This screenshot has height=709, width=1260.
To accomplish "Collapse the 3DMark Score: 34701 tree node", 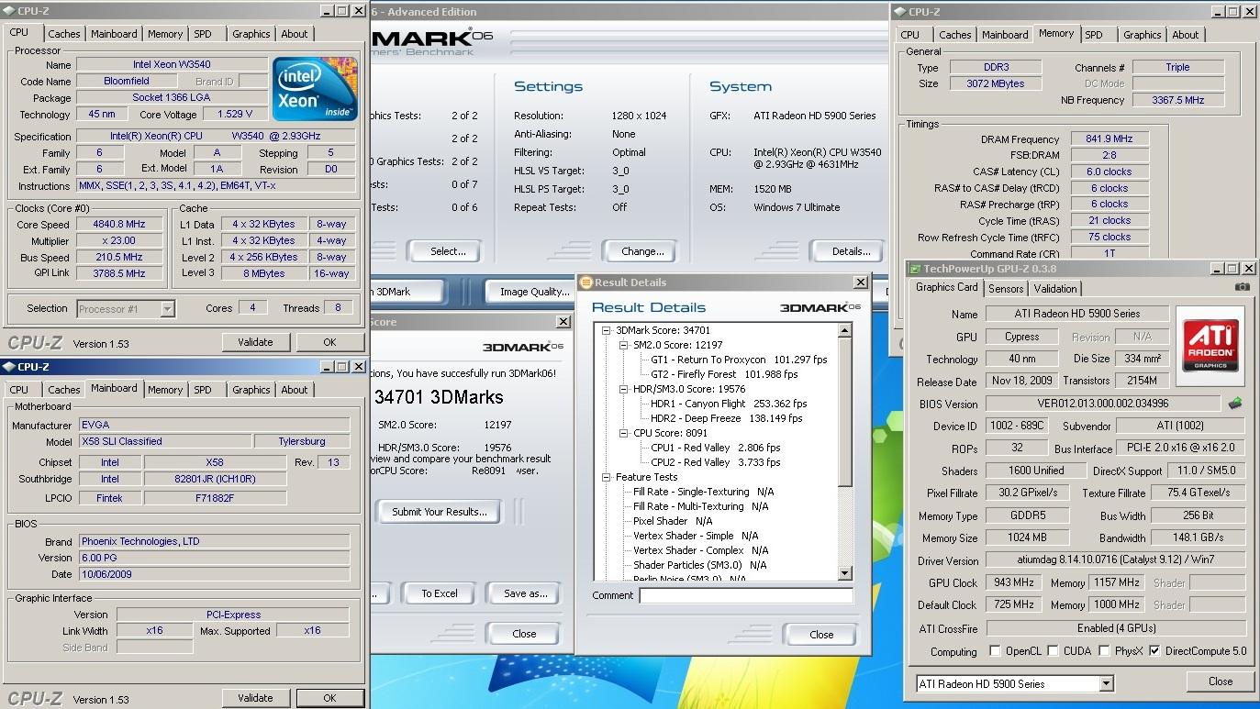I will click(x=607, y=330).
